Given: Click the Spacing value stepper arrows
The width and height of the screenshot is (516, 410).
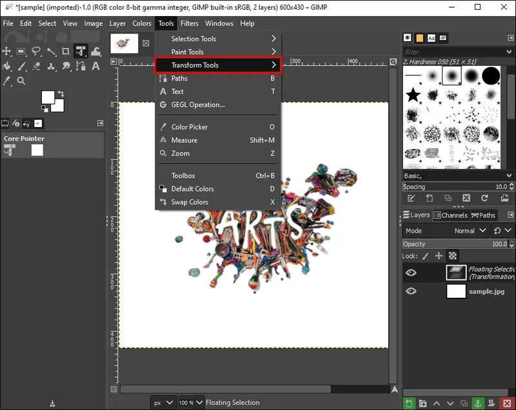Looking at the screenshot, I should point(511,186).
